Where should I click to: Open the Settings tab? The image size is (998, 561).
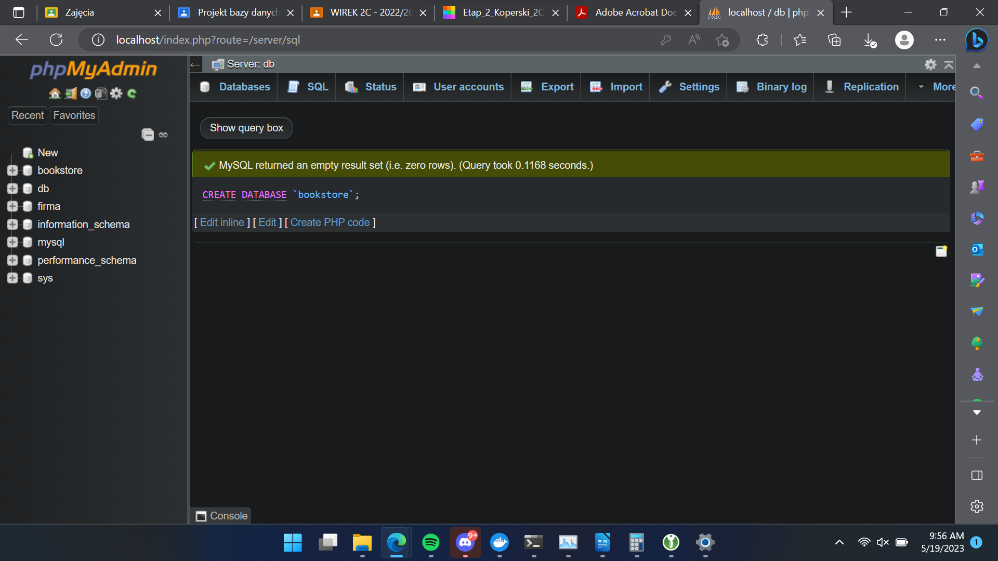tap(689, 87)
